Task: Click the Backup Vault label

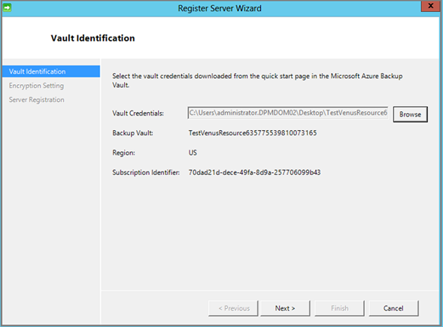Action: point(132,133)
